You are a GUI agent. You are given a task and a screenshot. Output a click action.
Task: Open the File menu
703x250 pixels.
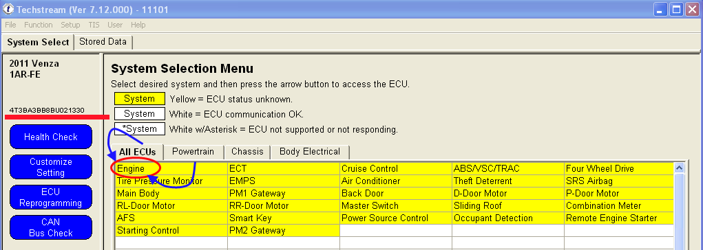coord(10,25)
